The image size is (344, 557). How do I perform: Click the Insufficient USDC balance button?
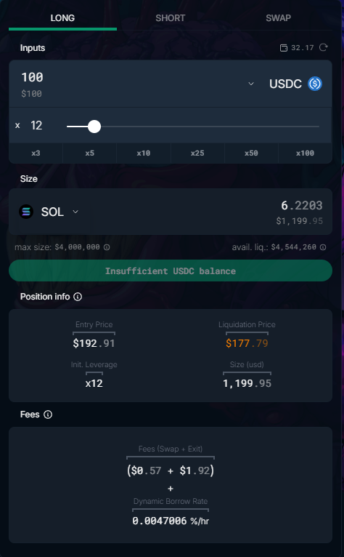click(171, 271)
